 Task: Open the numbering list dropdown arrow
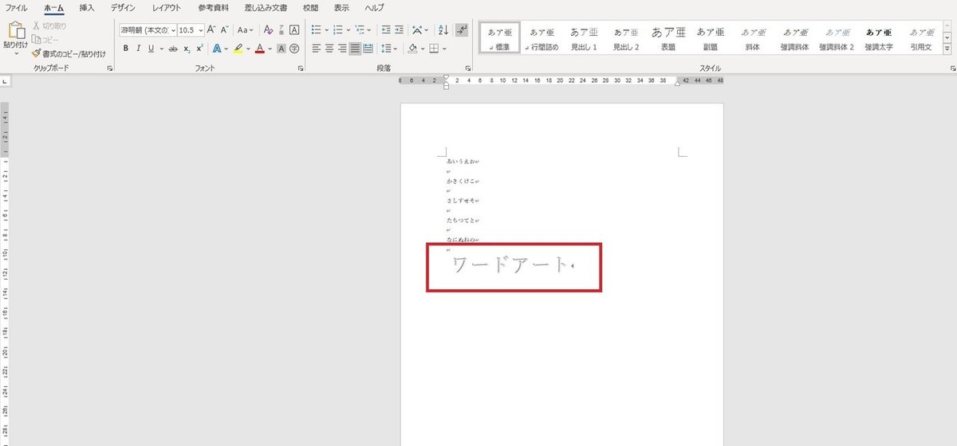pos(349,29)
